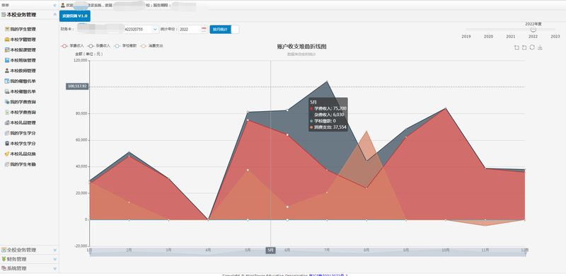Open the 财务卡 account dropdown
The height and width of the screenshot is (276, 566).
point(155,29)
